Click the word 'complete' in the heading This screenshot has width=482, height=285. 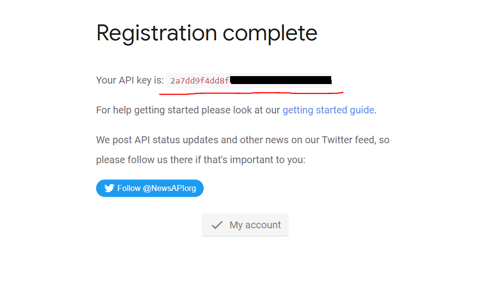[x=270, y=33]
